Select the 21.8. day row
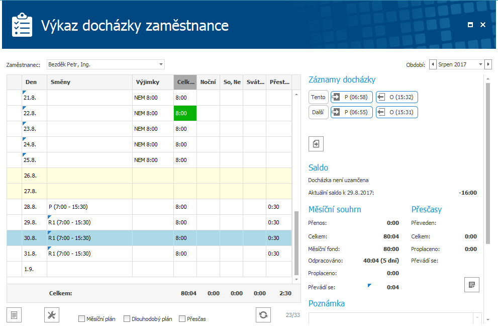The width and height of the screenshot is (498, 331). click(x=149, y=98)
